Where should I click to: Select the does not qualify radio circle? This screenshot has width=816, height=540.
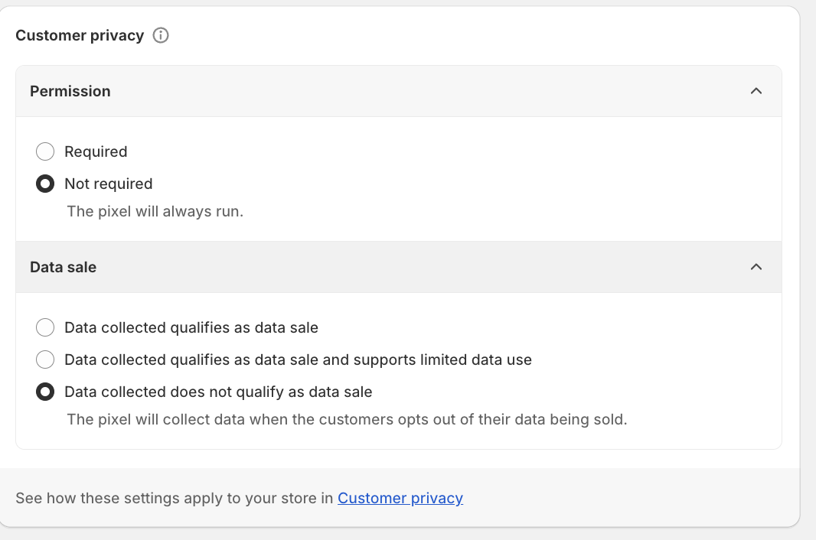coord(45,392)
